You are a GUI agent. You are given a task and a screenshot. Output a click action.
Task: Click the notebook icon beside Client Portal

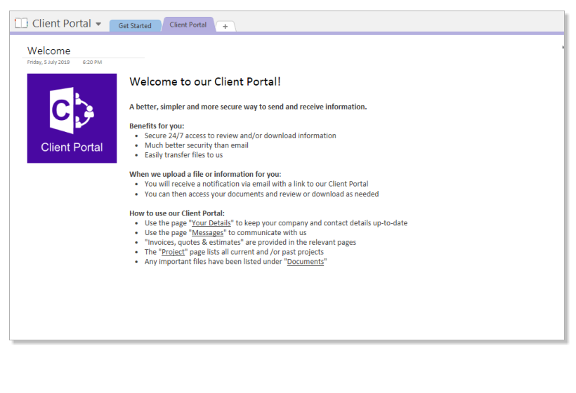(x=21, y=23)
